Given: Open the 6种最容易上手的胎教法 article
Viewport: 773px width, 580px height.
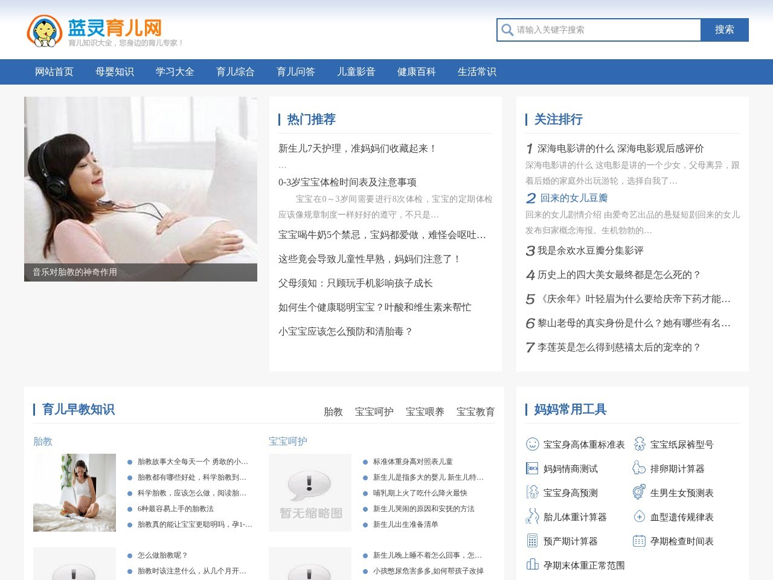Looking at the screenshot, I should point(176,509).
